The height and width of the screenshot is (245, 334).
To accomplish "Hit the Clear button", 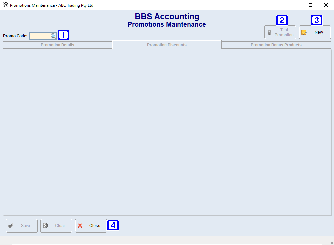I will [x=56, y=226].
